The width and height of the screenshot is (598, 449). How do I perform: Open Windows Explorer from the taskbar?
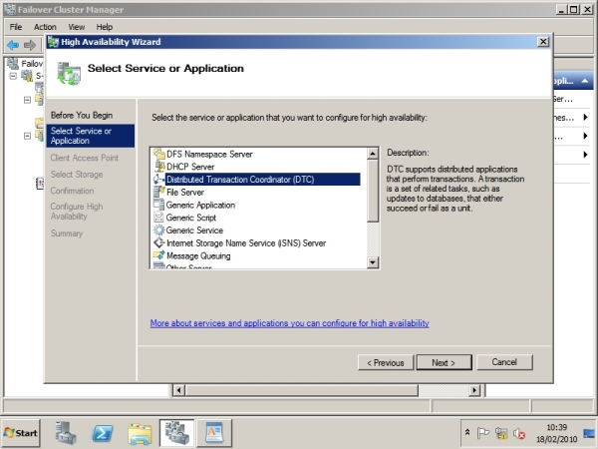[140, 433]
